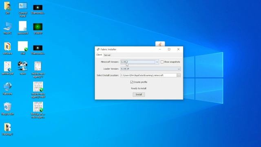Viewport: 261px width, 147px height.
Task: Click the Install button
Action: coord(139,94)
